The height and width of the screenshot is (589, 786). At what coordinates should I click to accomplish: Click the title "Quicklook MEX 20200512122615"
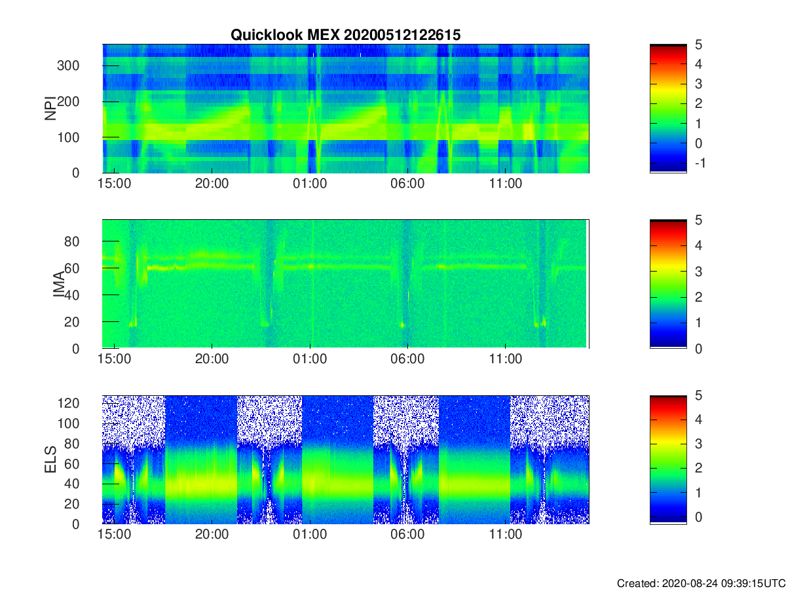coord(345,35)
